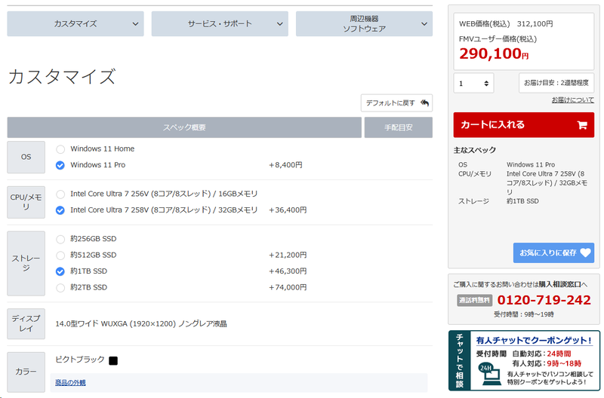The height and width of the screenshot is (398, 604).
Task: Click the +46,300円 price for 1TB SSD
Action: coord(288,271)
